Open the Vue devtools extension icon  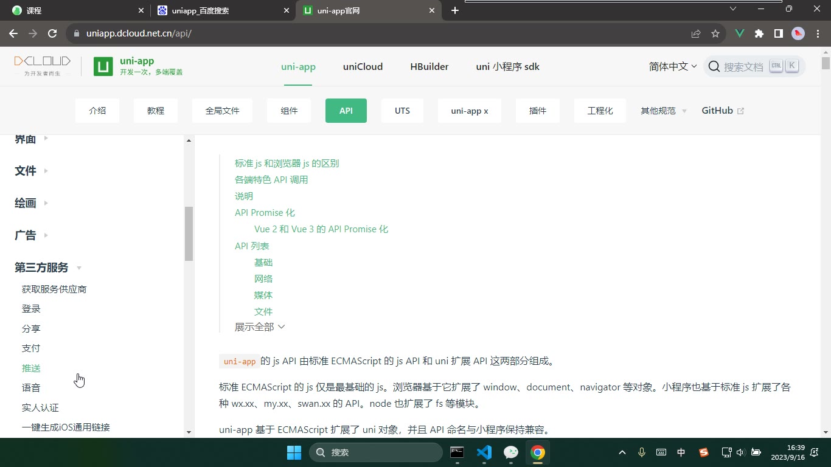click(740, 33)
